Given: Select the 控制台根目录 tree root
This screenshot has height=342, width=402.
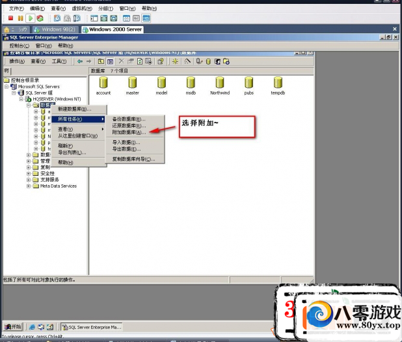Looking at the screenshot, I should click(25, 80).
